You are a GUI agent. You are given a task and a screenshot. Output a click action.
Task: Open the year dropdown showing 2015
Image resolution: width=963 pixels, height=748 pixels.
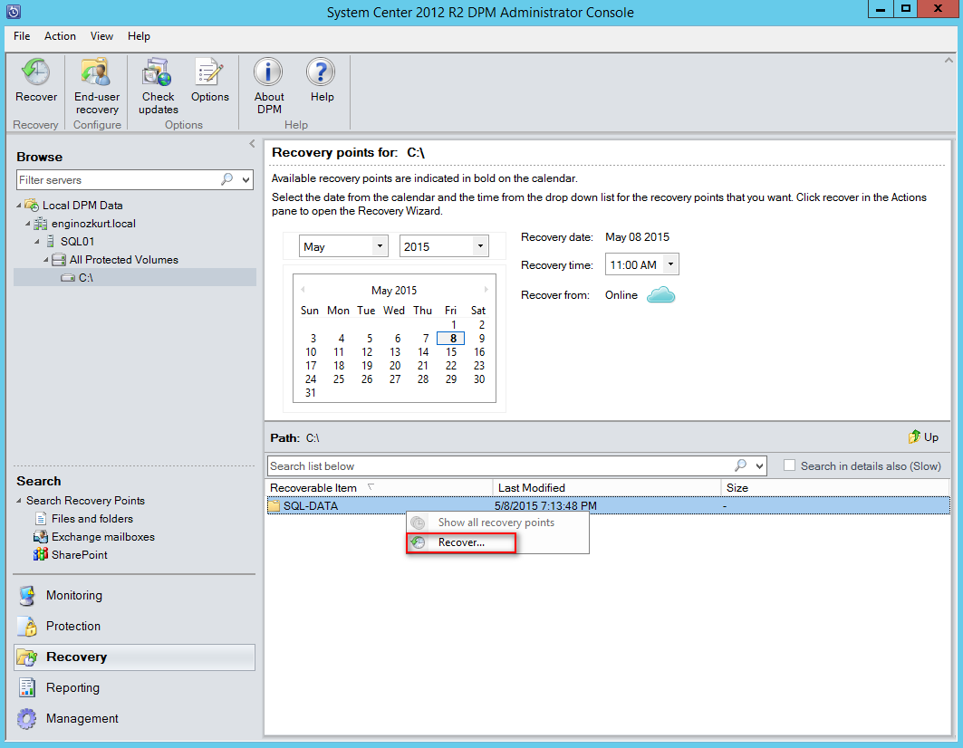(x=480, y=246)
